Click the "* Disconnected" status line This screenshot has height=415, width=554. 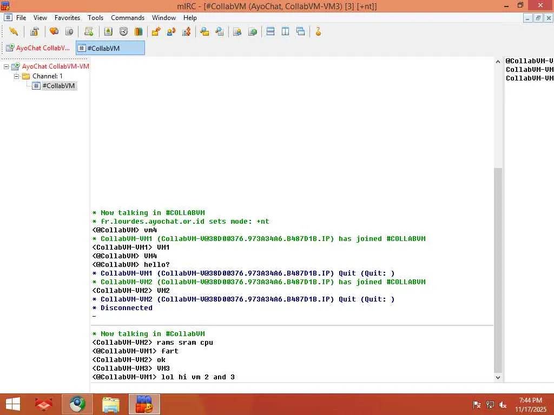[122, 307]
